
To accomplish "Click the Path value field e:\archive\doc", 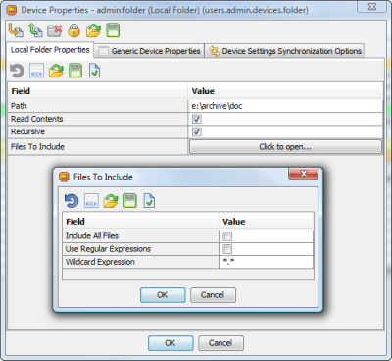I will [285, 106].
